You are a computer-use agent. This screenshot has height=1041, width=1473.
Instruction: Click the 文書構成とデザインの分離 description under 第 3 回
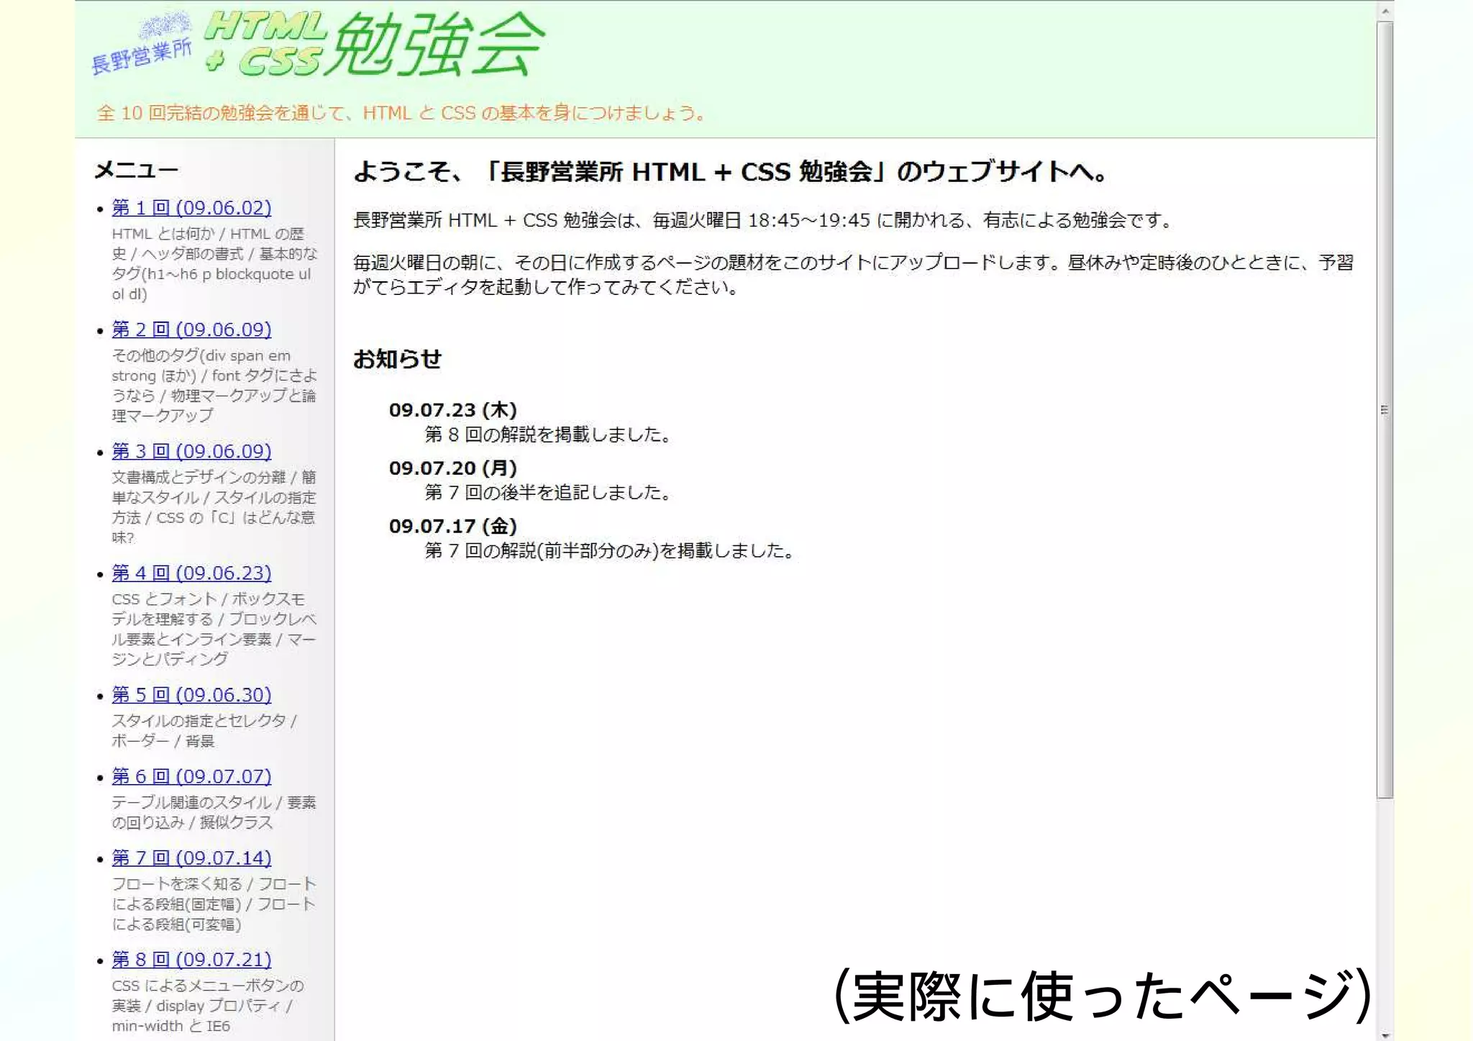click(x=214, y=507)
